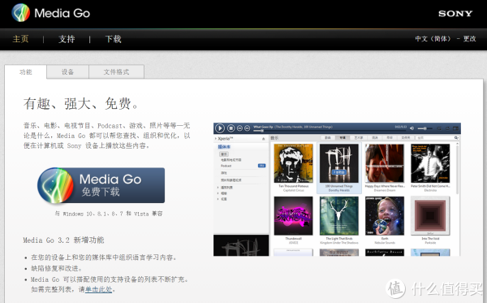Open the 下载 navigation item
The image size is (487, 303).
(113, 39)
